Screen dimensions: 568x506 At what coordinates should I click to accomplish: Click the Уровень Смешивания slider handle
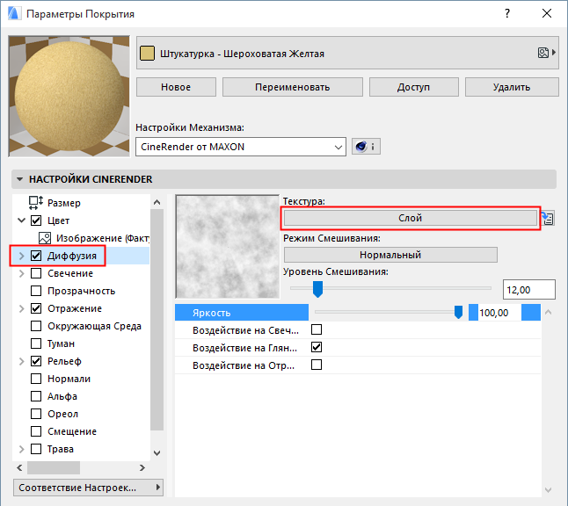click(x=317, y=289)
